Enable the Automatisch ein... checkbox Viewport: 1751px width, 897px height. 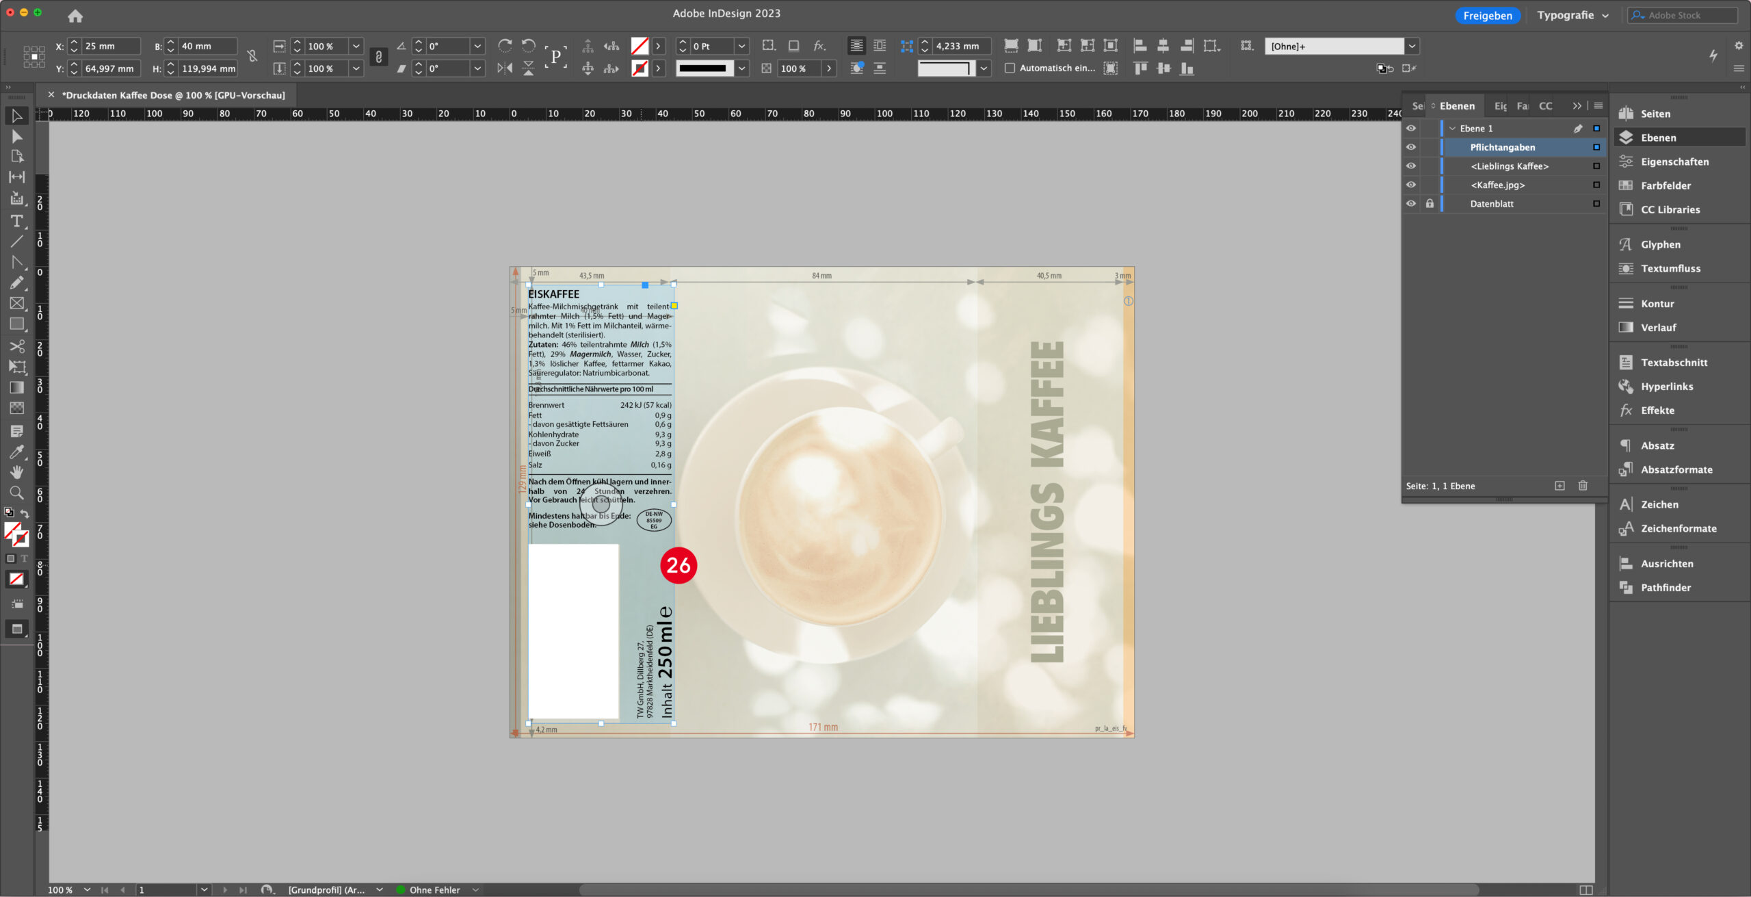(1010, 68)
